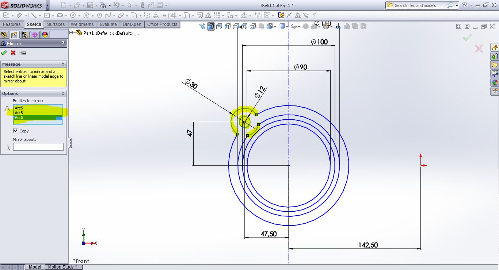Cancel Mirror using the red X
The height and width of the screenshot is (270, 499).
pos(13,53)
